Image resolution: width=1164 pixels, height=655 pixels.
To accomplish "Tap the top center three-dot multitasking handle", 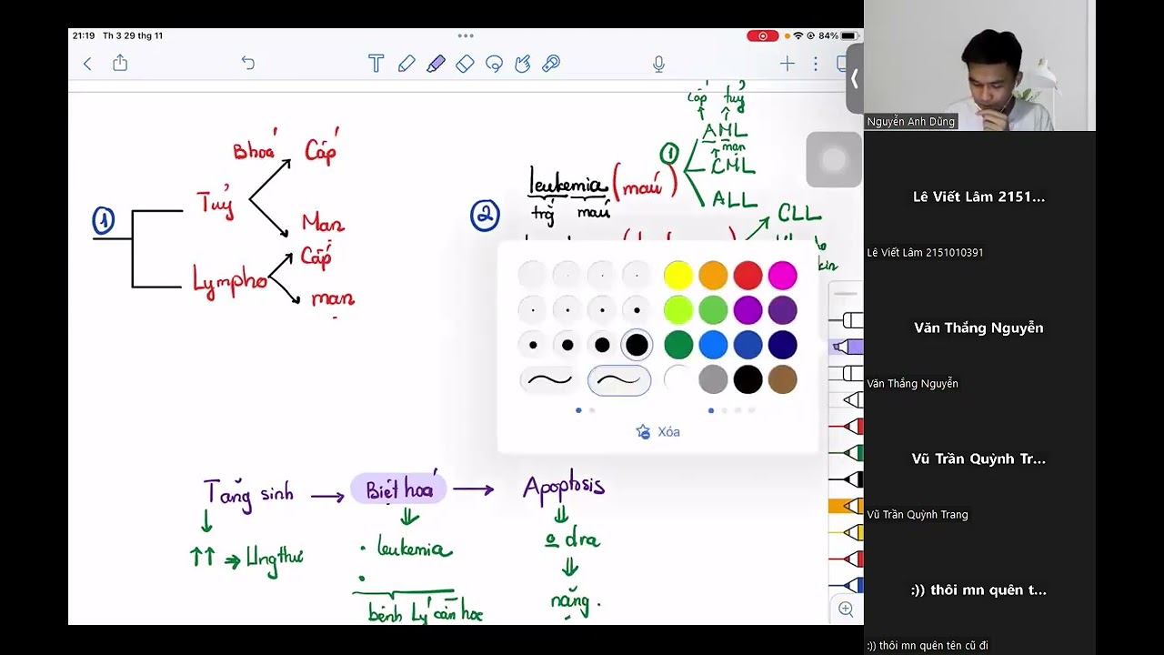I will coord(466,35).
